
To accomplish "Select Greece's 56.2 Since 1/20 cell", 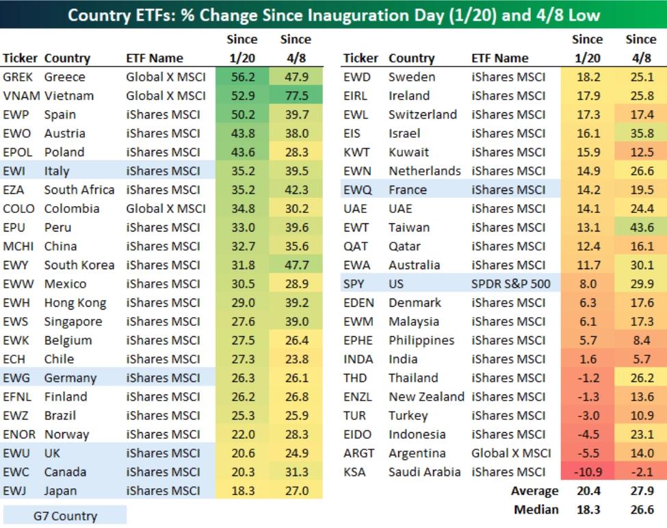I will pyautogui.click(x=242, y=77).
